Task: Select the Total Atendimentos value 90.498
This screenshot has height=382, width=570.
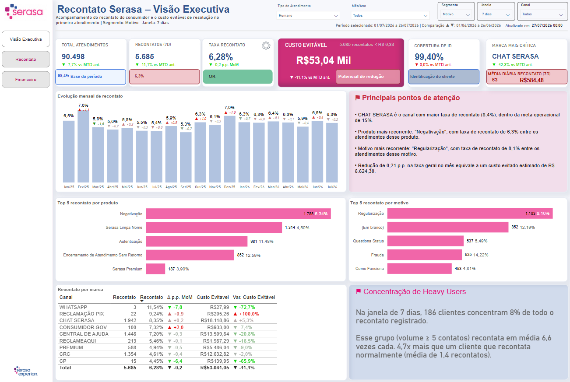Action: tap(73, 56)
